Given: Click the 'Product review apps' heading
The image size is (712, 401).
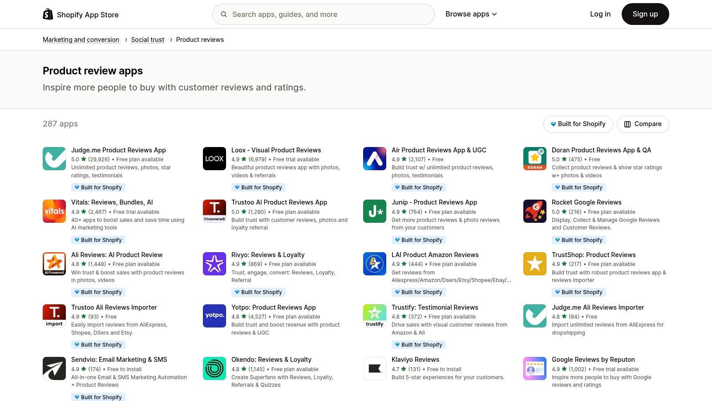Looking at the screenshot, I should (x=93, y=71).
